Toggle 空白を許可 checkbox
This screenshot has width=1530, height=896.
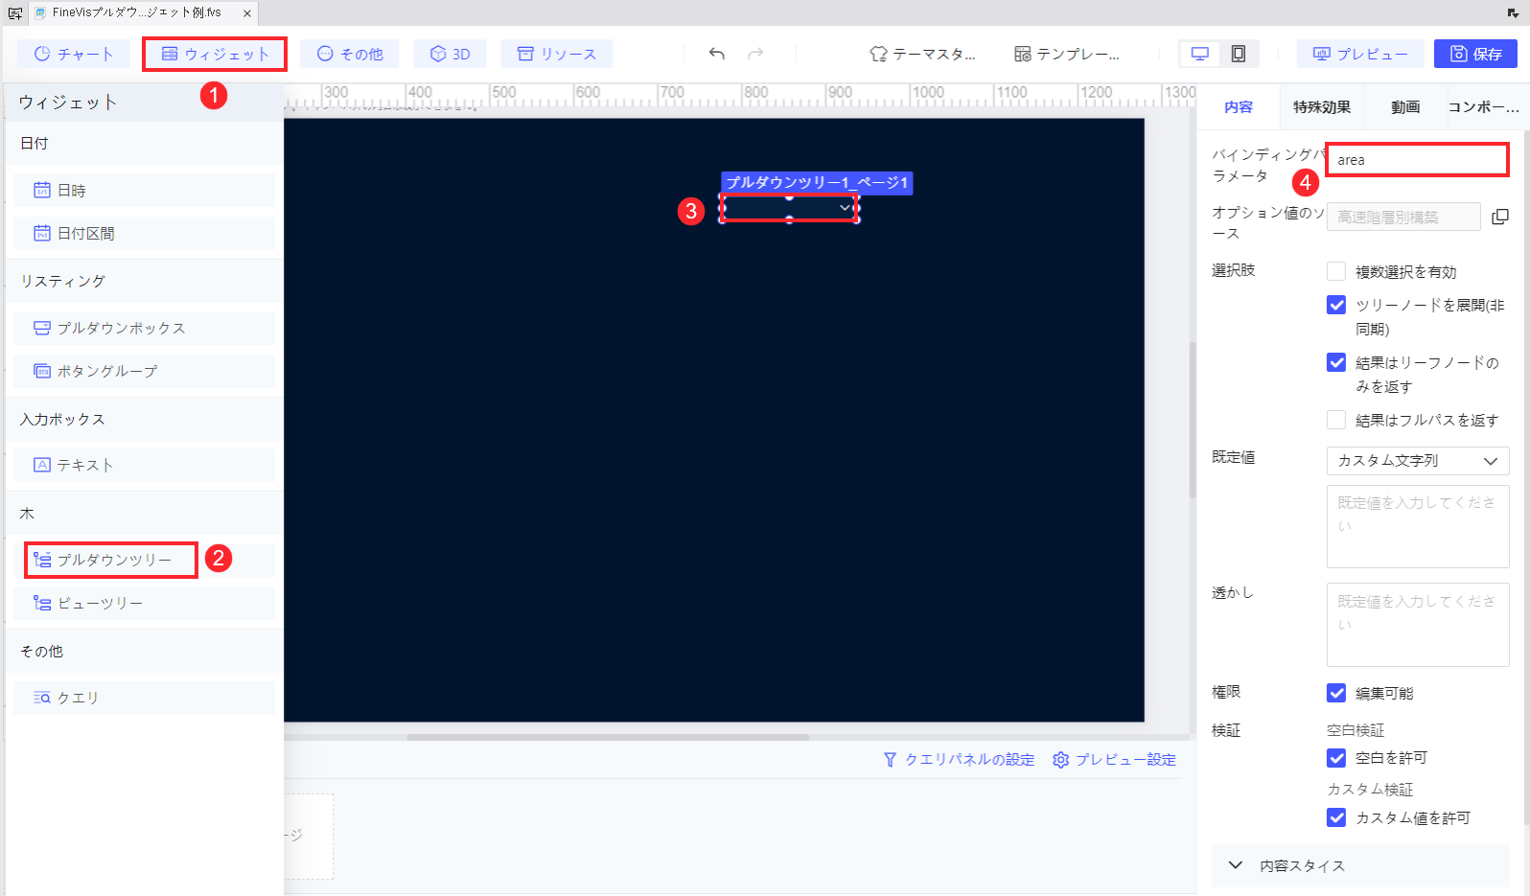1336,758
